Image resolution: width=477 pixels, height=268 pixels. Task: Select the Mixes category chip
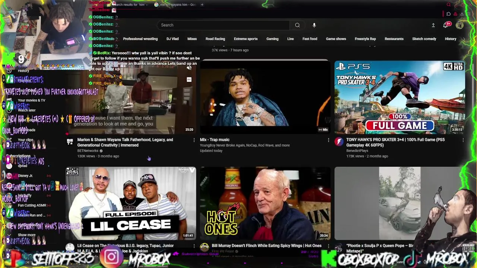(192, 39)
